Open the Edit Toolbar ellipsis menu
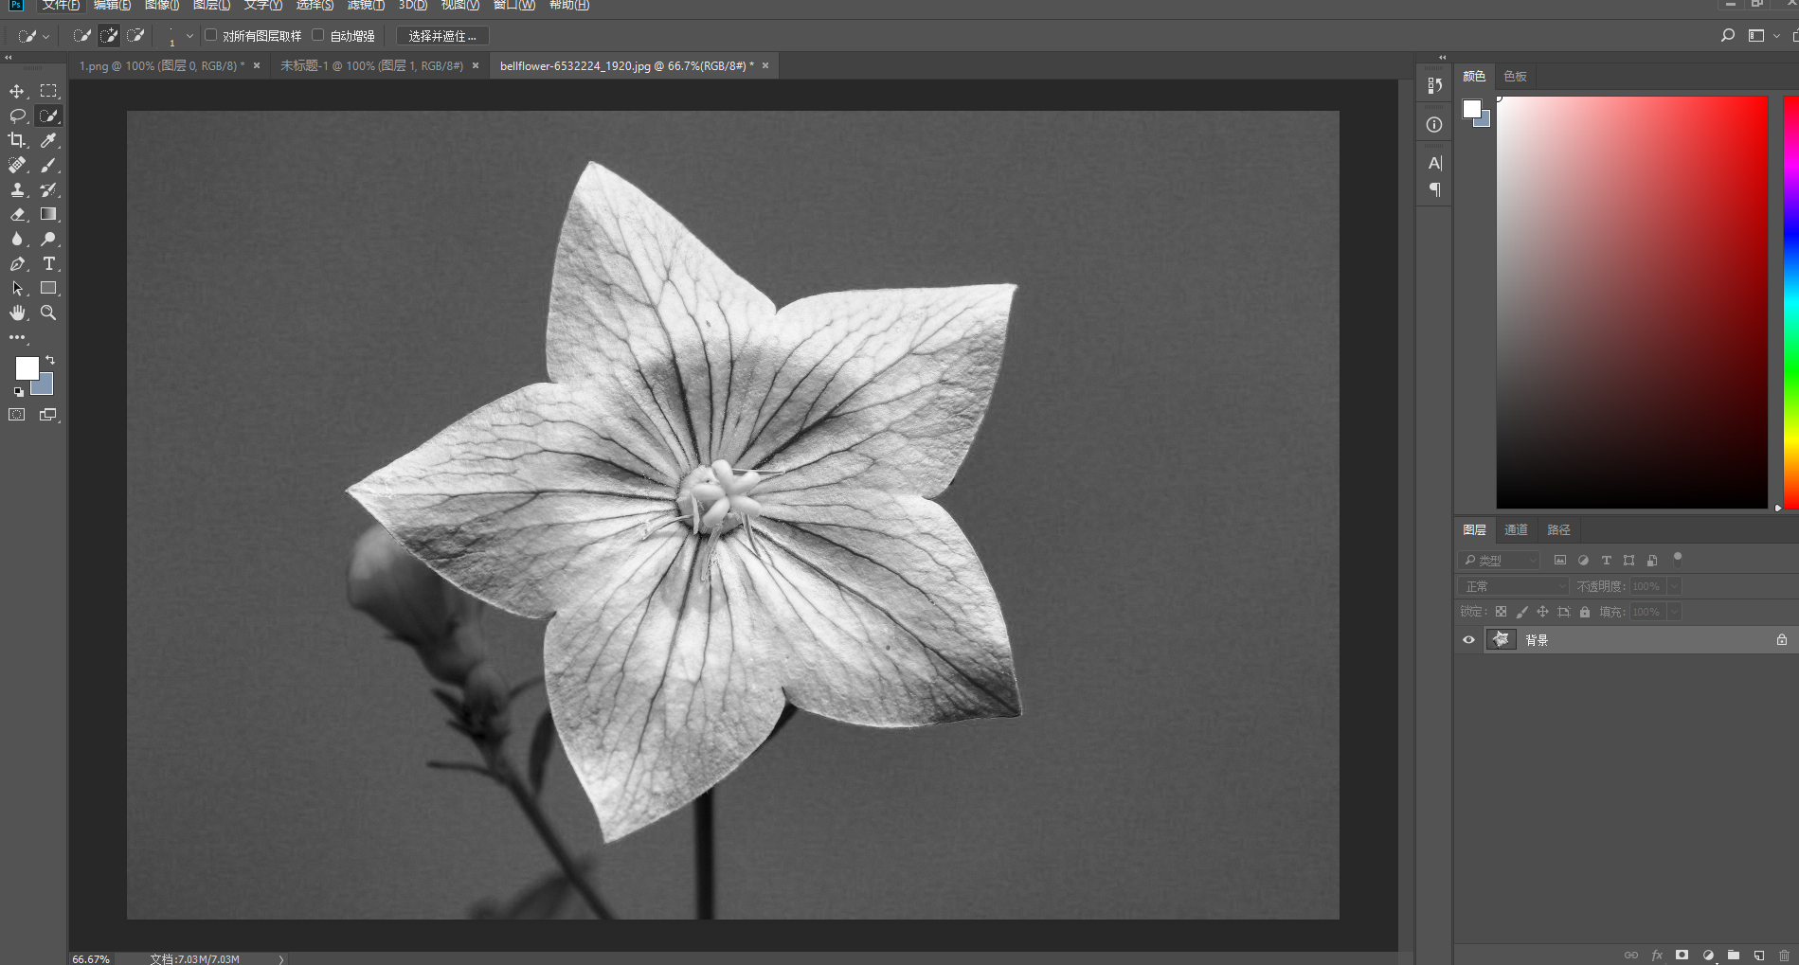Viewport: 1799px width, 965px height. tap(17, 337)
